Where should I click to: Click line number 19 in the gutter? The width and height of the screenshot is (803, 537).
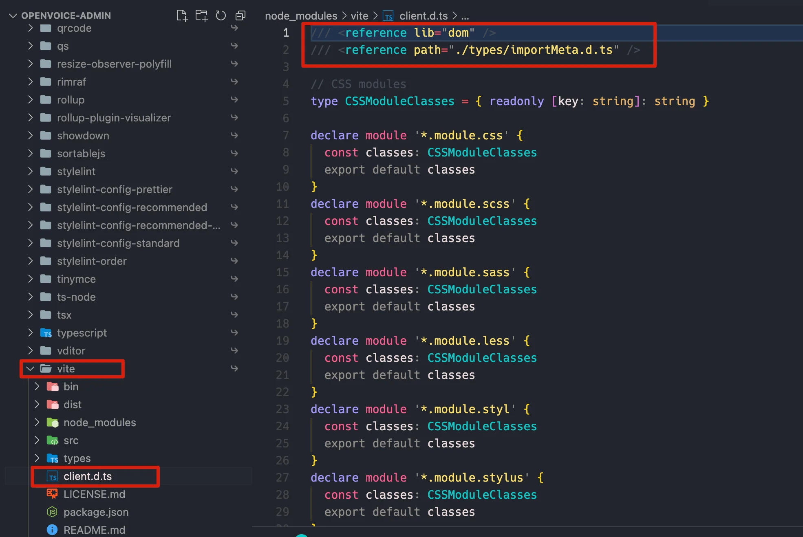282,341
